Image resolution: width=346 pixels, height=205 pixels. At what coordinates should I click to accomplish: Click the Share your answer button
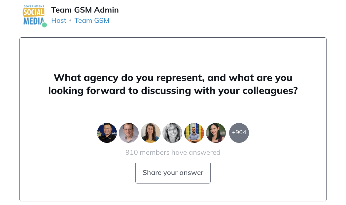(x=173, y=173)
